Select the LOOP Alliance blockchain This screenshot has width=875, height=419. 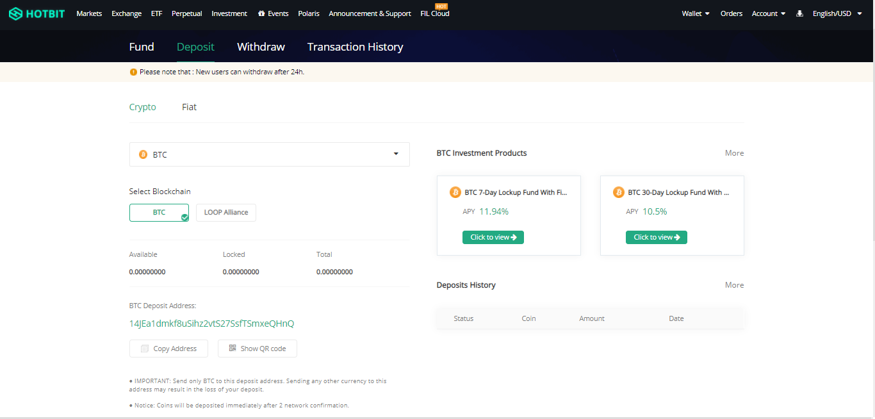pyautogui.click(x=226, y=213)
